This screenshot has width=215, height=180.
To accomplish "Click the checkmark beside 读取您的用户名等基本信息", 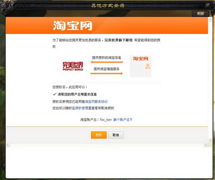I will [x=54, y=94].
